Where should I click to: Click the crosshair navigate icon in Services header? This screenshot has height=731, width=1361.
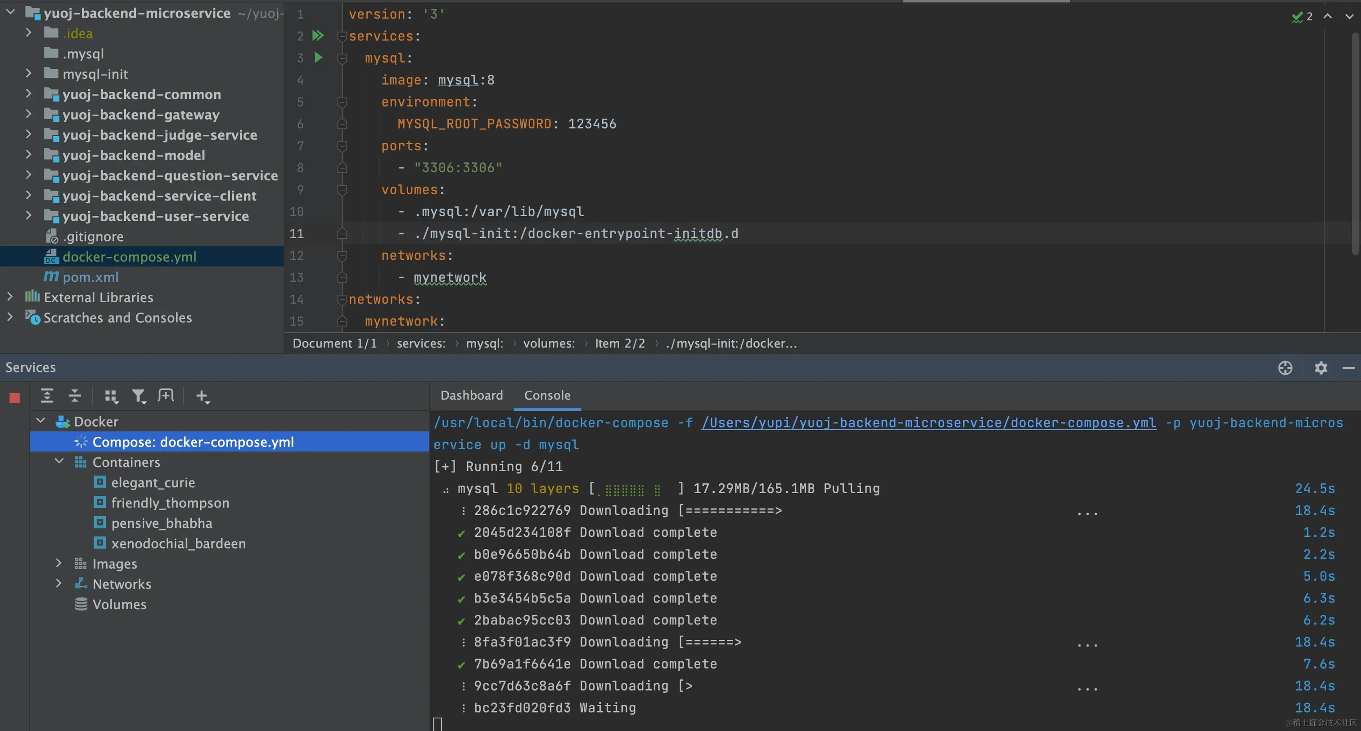click(1285, 368)
